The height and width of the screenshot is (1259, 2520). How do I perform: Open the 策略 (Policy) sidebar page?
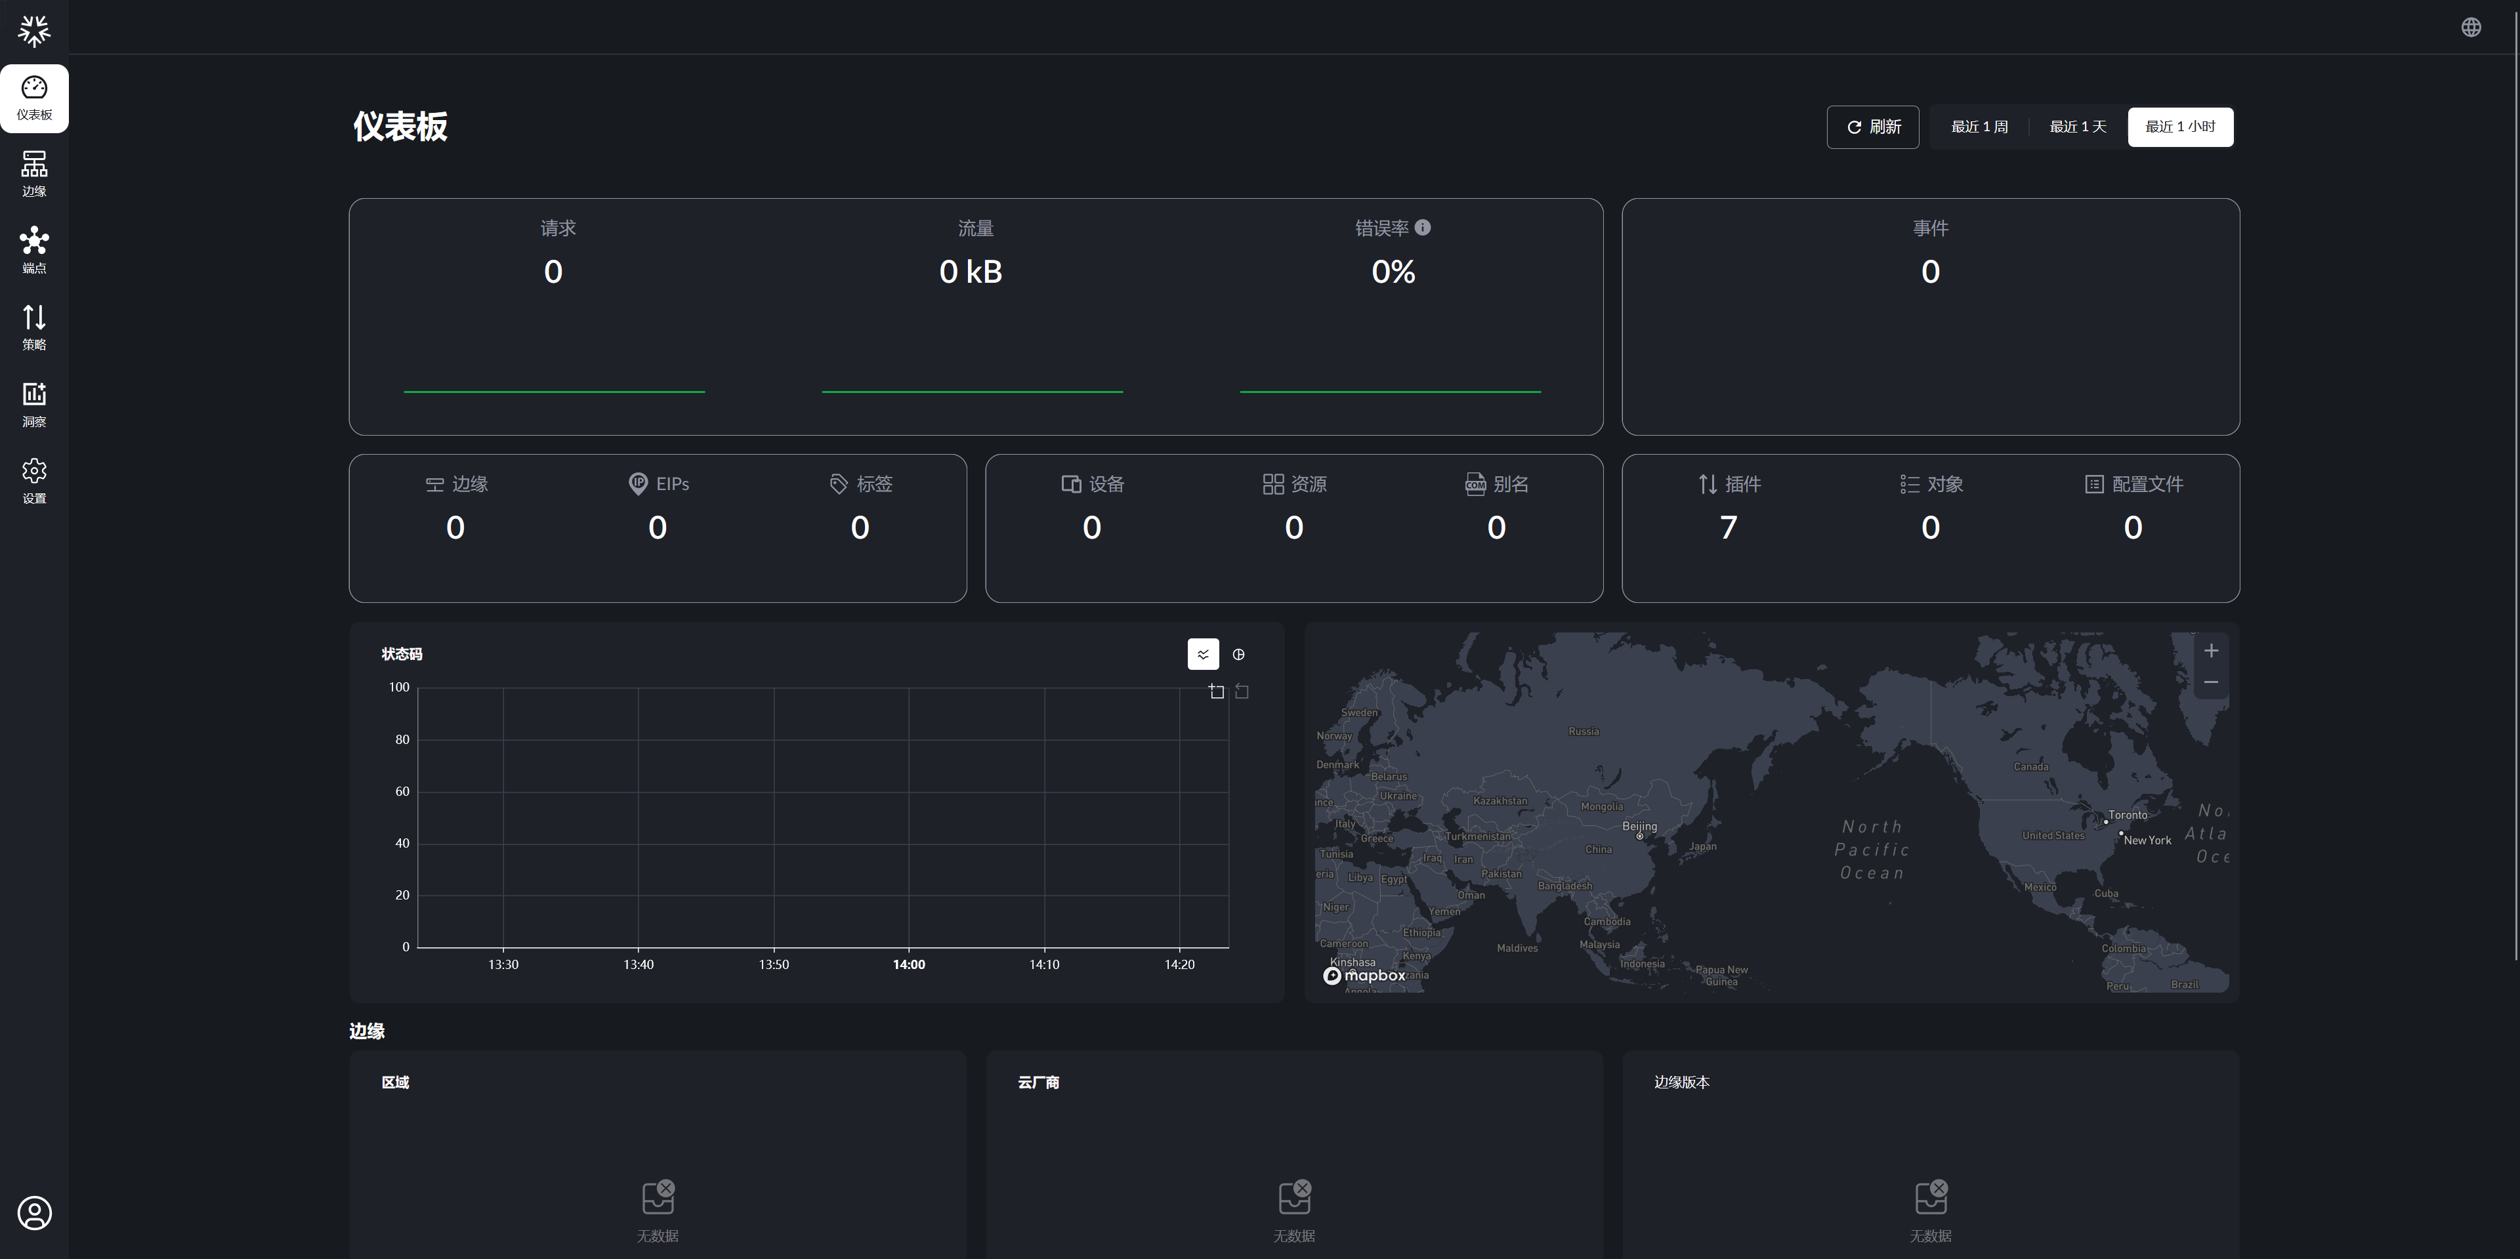[34, 328]
